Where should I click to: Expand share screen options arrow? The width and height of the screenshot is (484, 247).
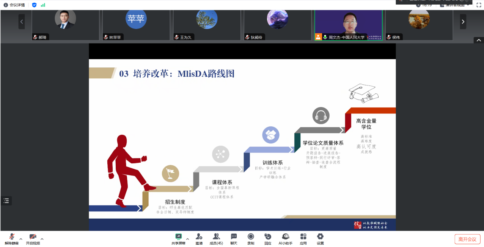pos(187,239)
